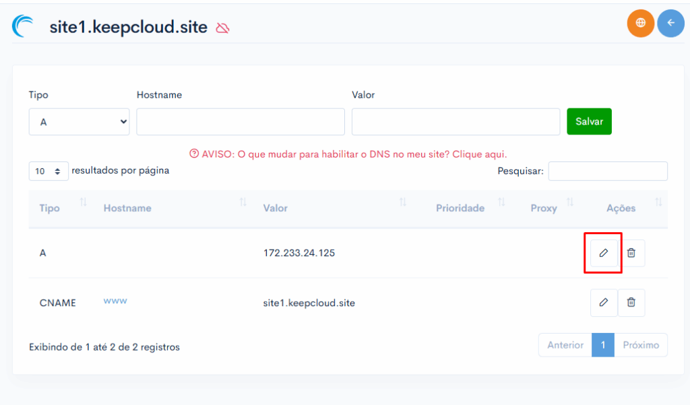Click the CNAME type cell
Screen dimensions: 690x405
(58, 303)
